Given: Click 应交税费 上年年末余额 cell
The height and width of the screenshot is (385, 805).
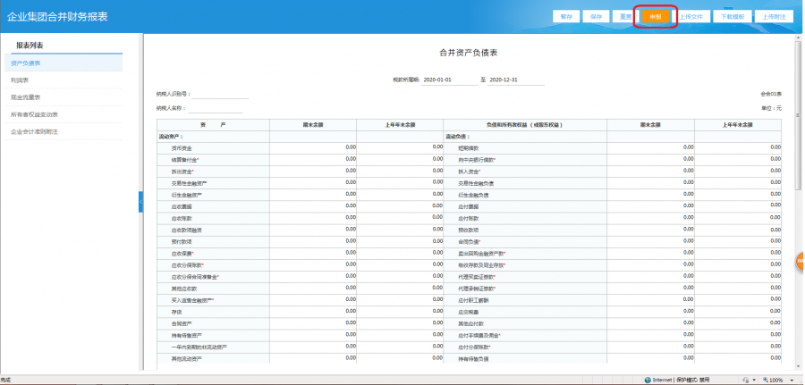Looking at the screenshot, I should pos(738,313).
